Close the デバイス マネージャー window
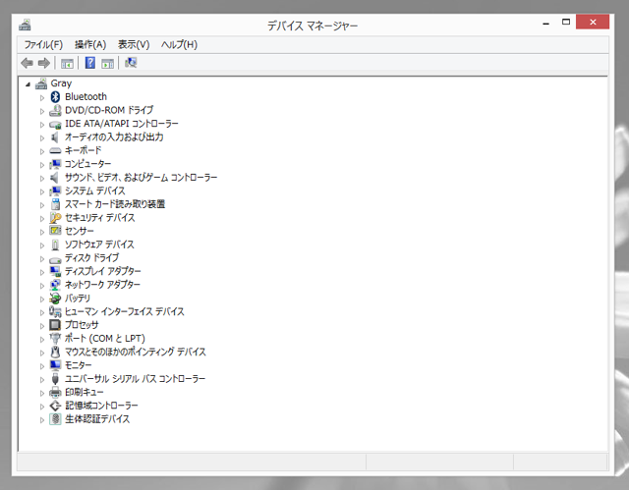Viewport: 629px width, 490px height. coord(593,22)
